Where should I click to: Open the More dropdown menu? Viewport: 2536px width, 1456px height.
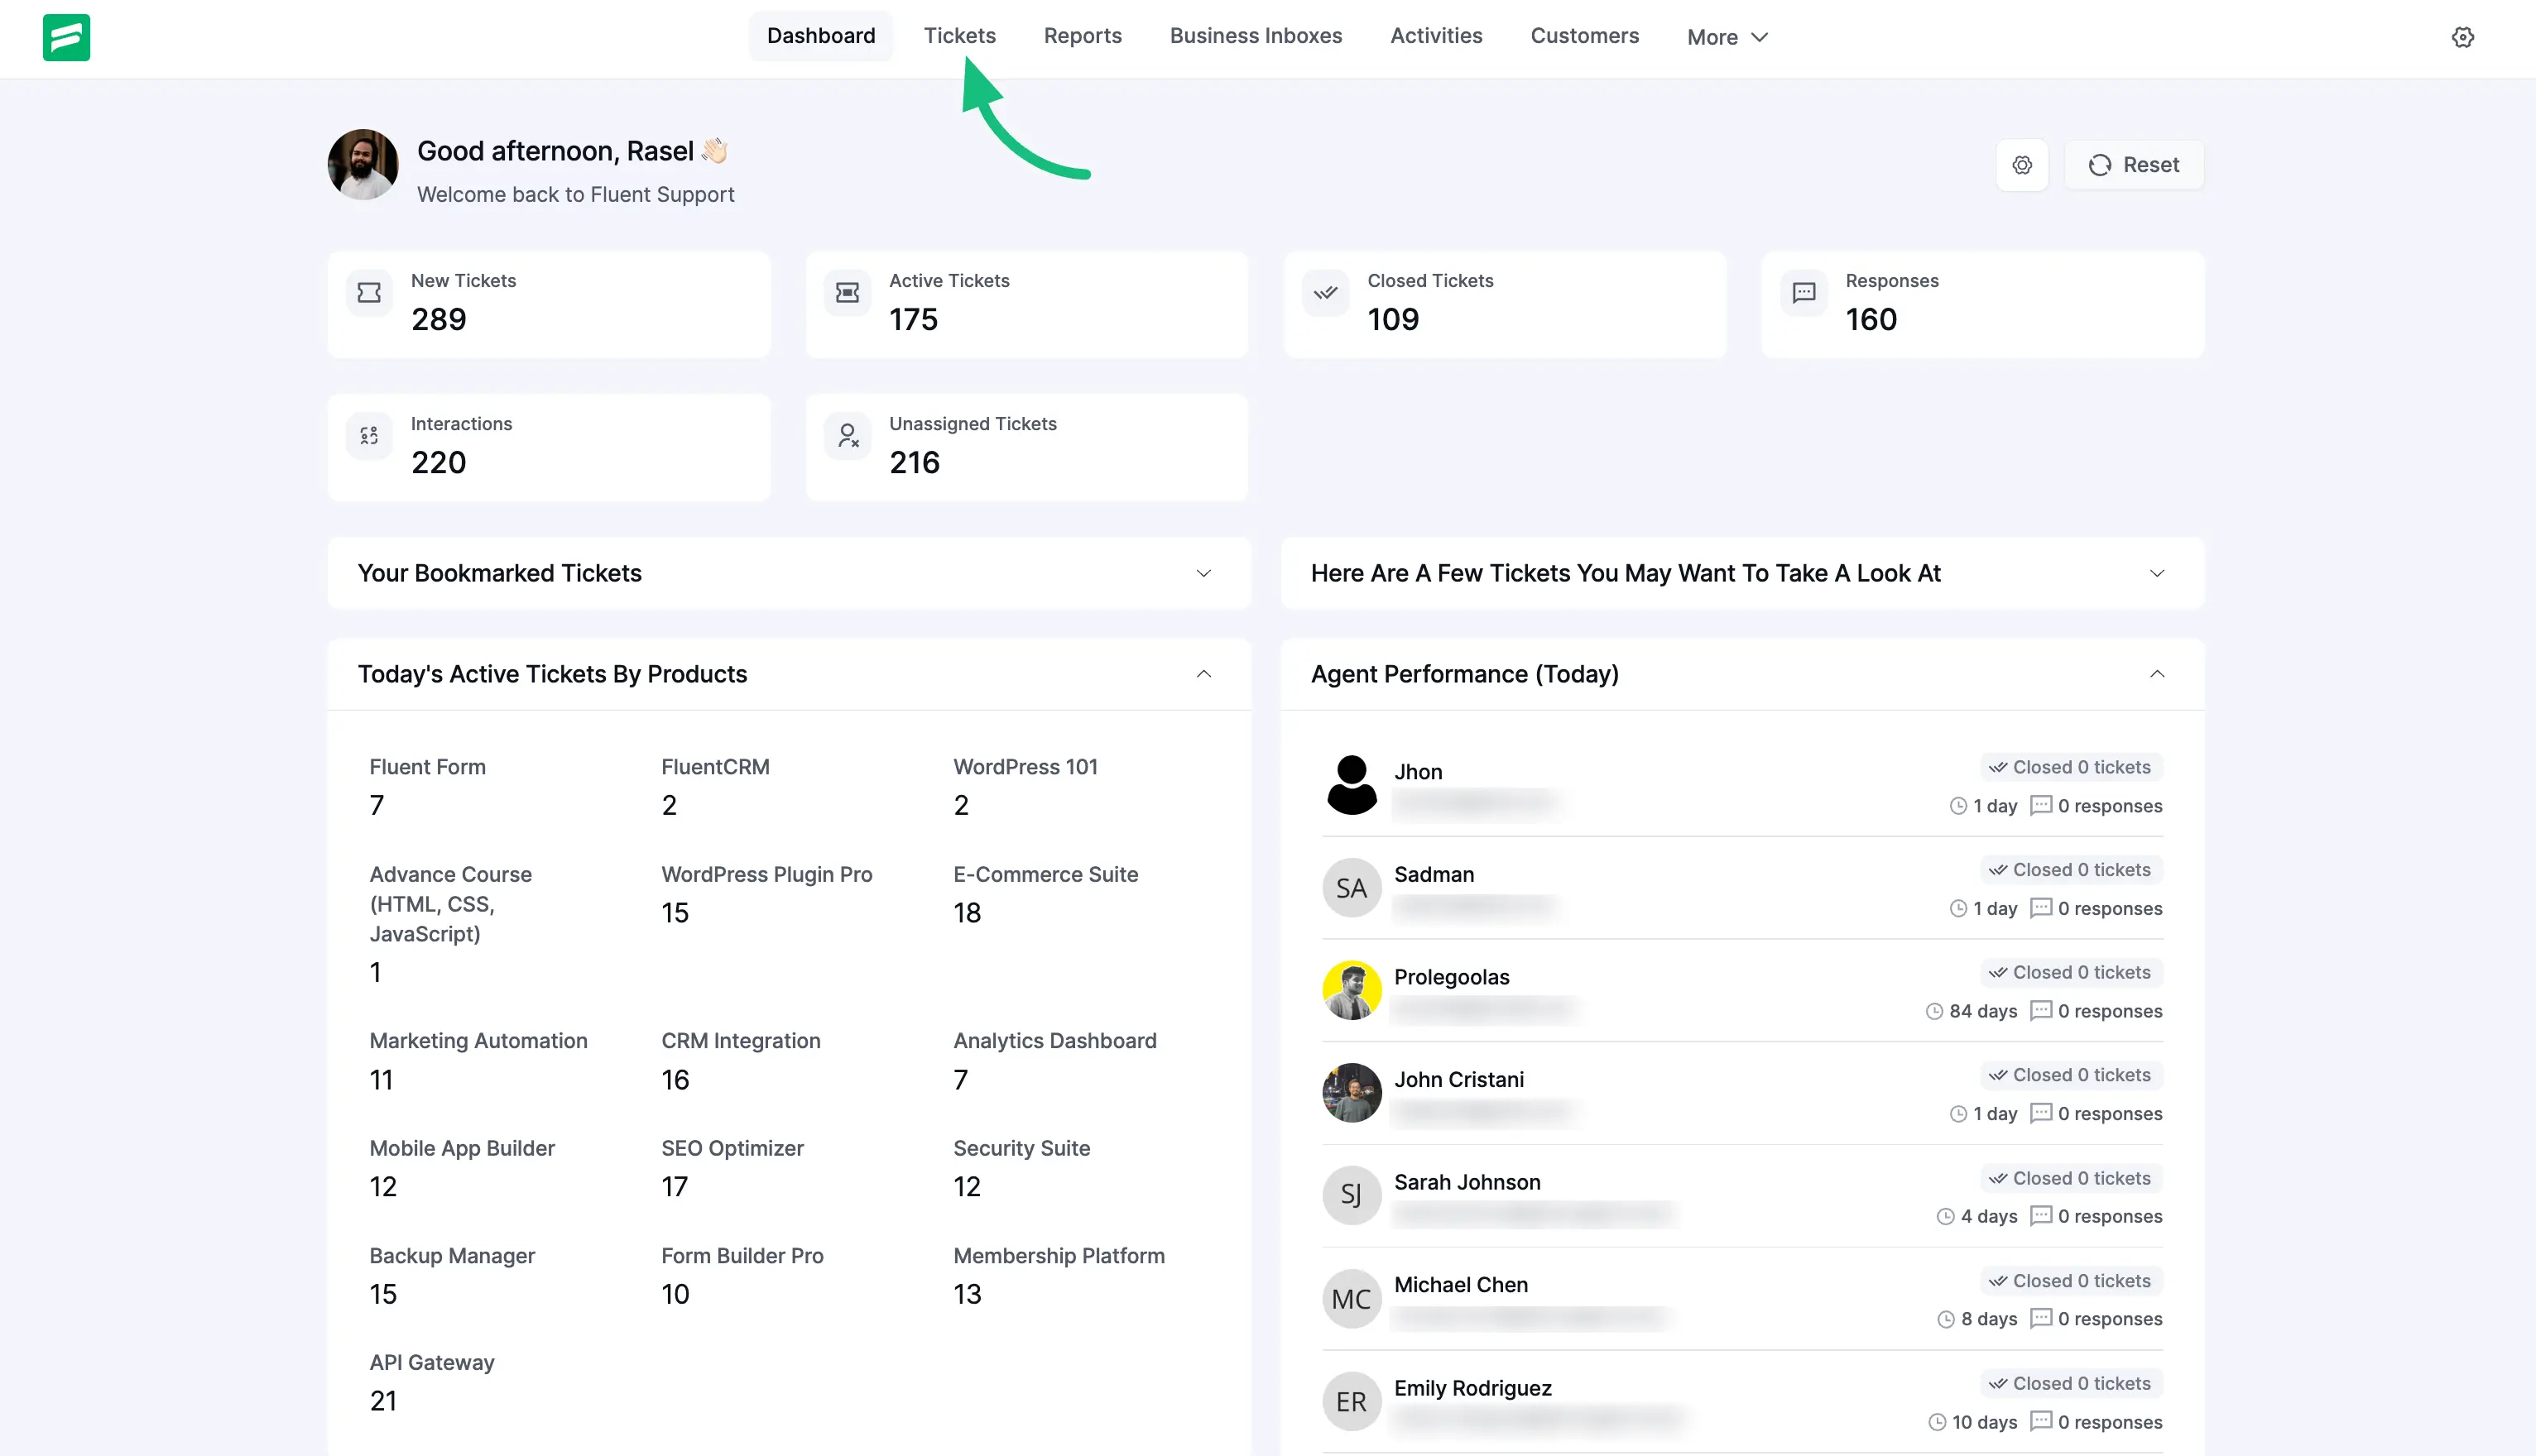coord(1727,37)
